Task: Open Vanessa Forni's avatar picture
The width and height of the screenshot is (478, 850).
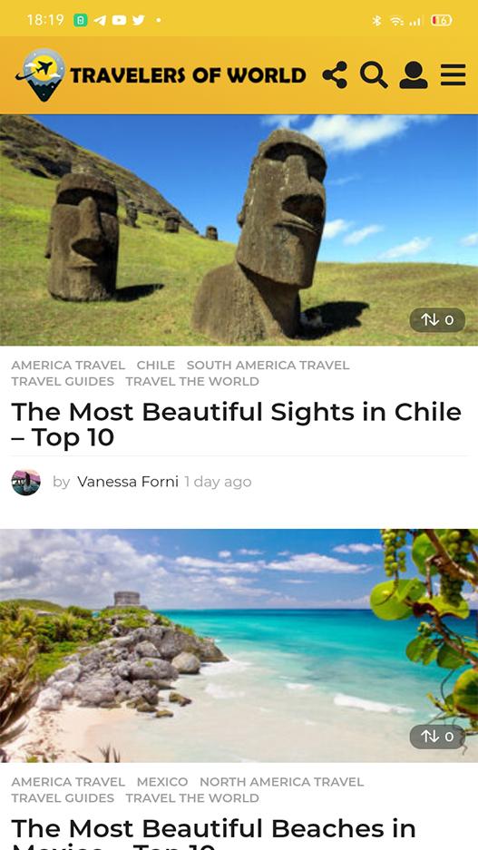Action: click(26, 482)
